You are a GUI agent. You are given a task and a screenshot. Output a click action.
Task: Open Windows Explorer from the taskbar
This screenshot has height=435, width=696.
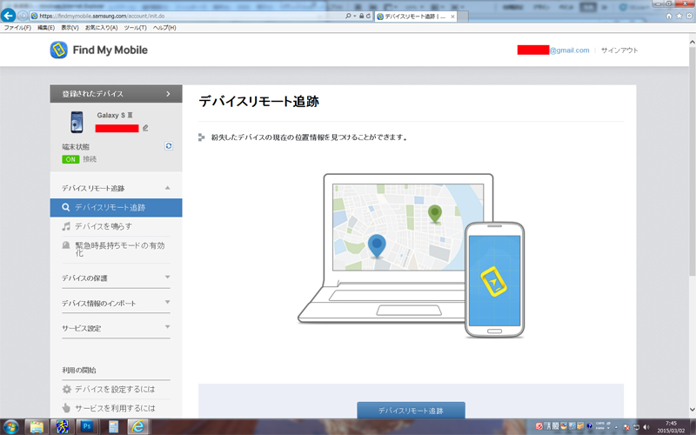[x=37, y=427]
